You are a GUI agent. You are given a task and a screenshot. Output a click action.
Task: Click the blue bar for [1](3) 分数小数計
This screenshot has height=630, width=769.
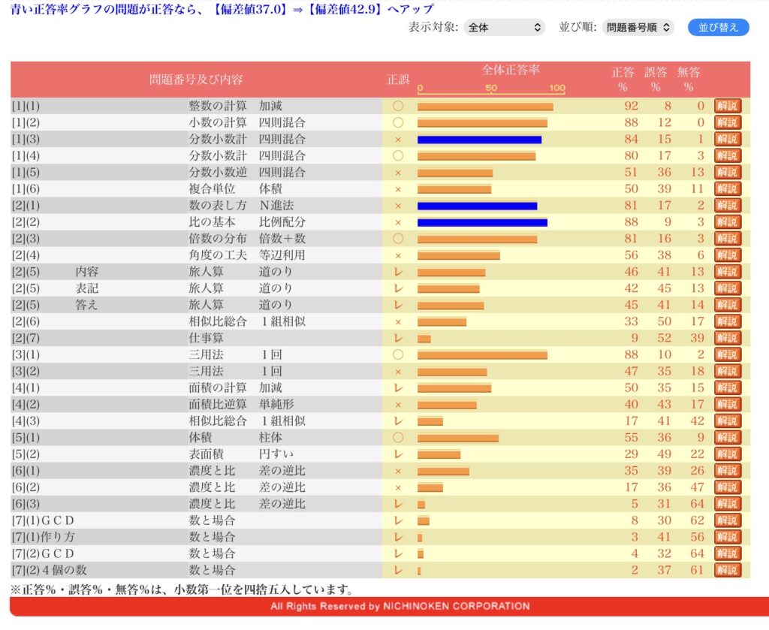coord(479,140)
